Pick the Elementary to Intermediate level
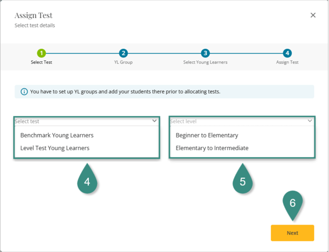 click(x=212, y=148)
